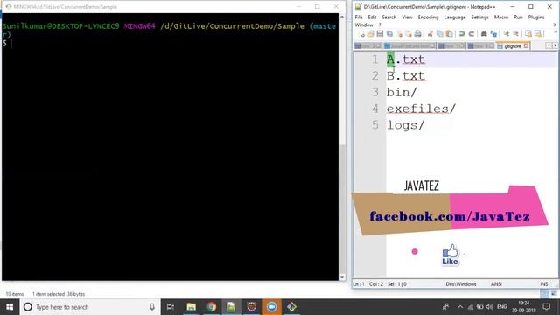
Task: Click the Cortana microphone icon
Action: (152, 307)
